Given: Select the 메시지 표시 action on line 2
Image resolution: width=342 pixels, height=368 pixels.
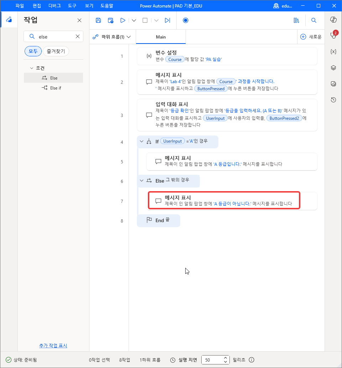Looking at the screenshot, I should coord(227,82).
